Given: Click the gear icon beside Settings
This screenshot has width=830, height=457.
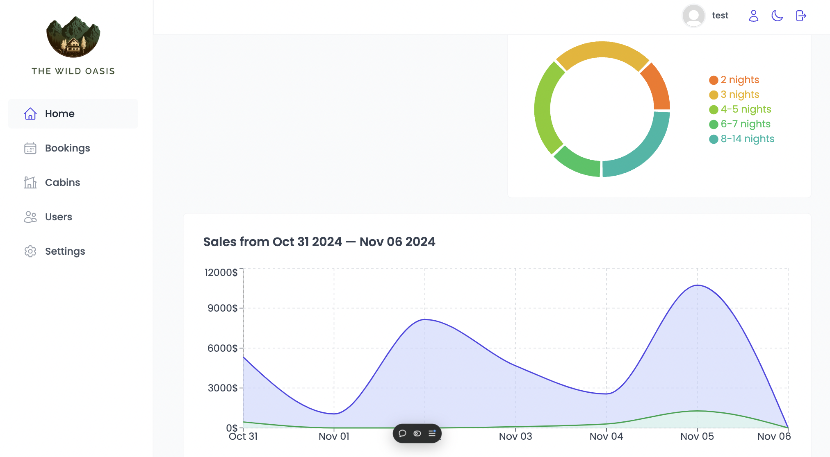Looking at the screenshot, I should click(30, 251).
